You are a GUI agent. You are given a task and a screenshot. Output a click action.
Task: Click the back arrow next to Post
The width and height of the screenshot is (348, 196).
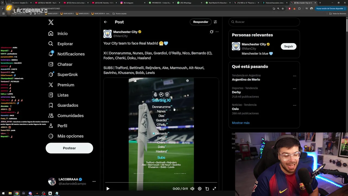tap(105, 22)
